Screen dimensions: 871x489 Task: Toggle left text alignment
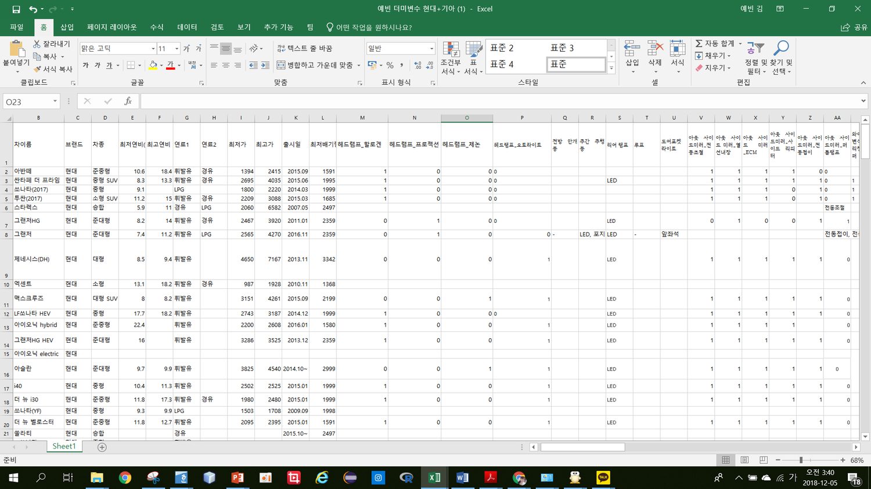point(214,66)
